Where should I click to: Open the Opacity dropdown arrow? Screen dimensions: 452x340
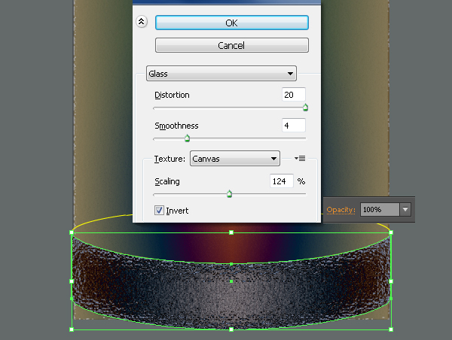point(405,210)
